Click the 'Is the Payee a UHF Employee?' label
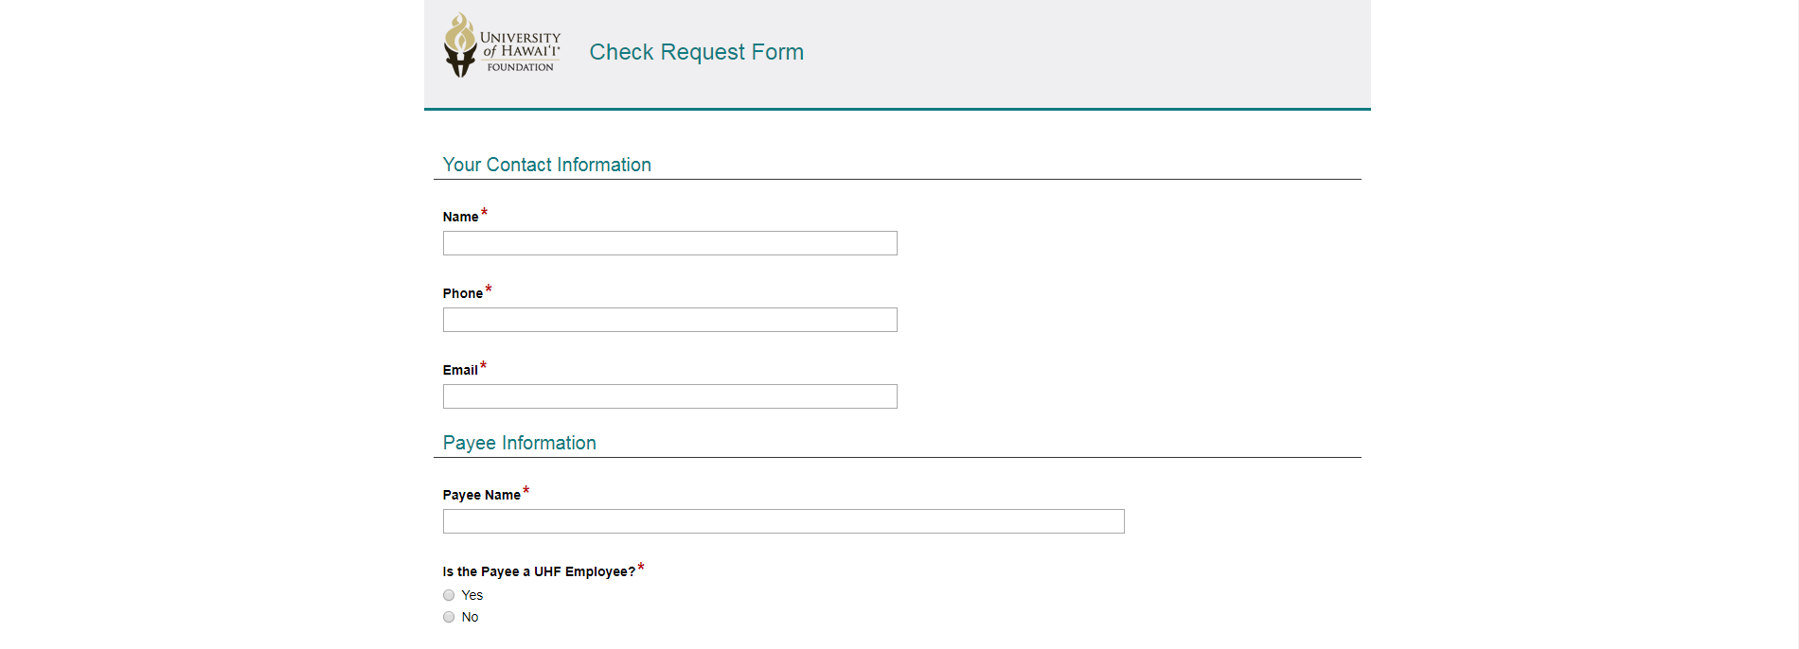Screen dimensions: 1799x649 coord(539,571)
